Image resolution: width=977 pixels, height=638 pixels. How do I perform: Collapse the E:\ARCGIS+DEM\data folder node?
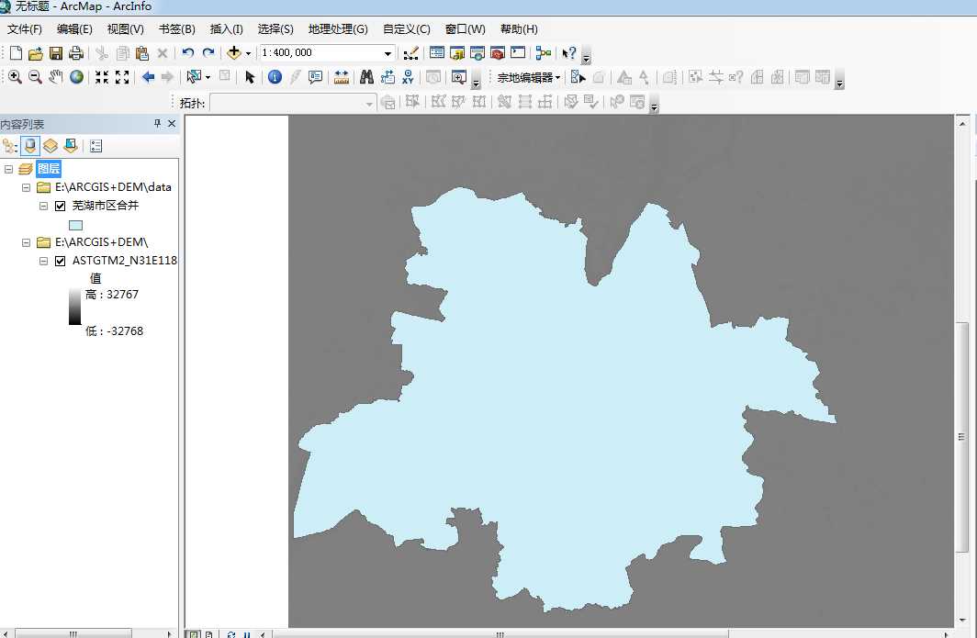pos(26,187)
